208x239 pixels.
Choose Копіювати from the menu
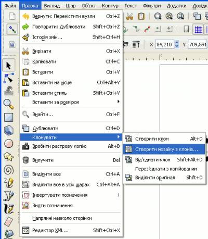[x=71, y=61]
